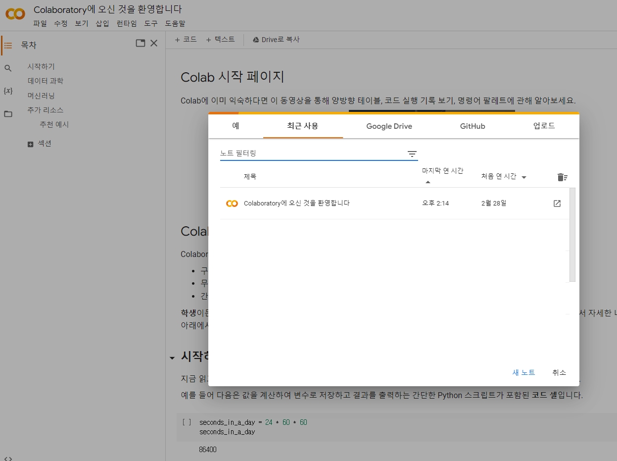Open the search sidebar icon
617x461 pixels.
8,68
